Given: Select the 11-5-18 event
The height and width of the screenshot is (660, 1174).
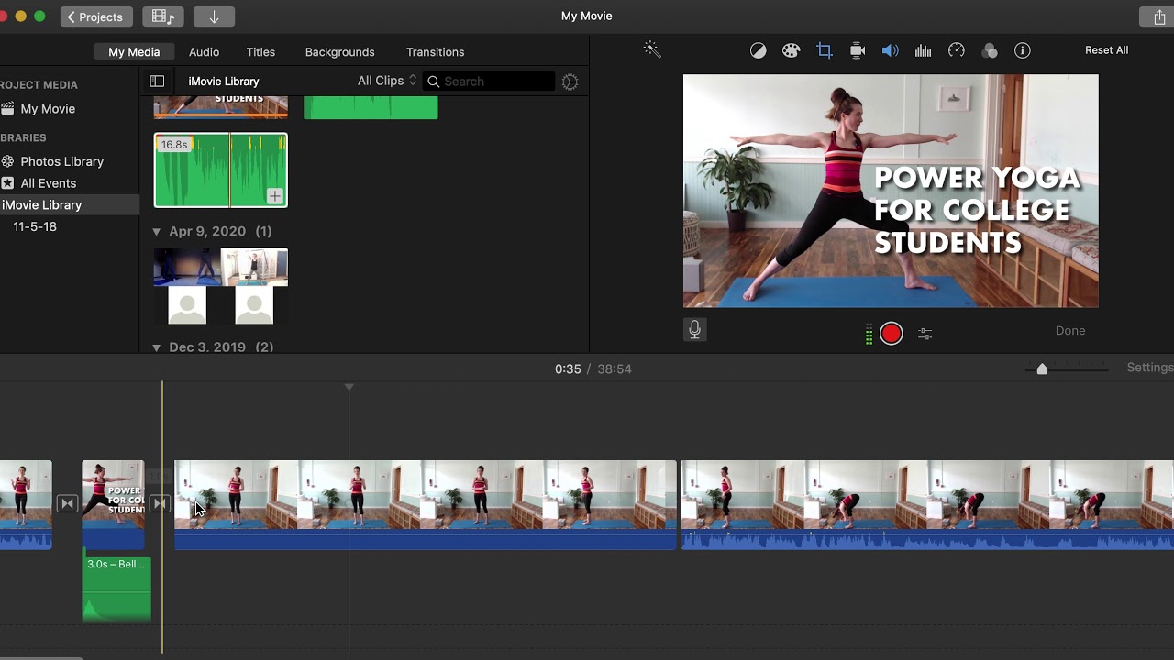Looking at the screenshot, I should click(35, 226).
